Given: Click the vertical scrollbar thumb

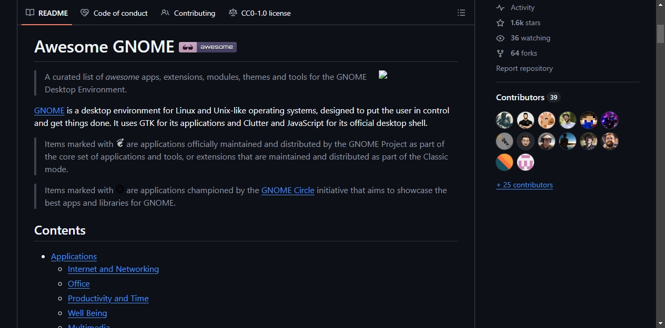Looking at the screenshot, I should pyautogui.click(x=660, y=34).
